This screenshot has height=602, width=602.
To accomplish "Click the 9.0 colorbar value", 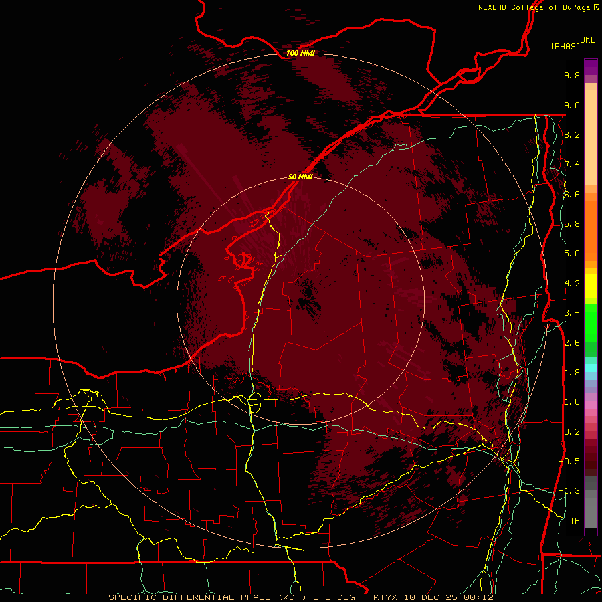I will pos(572,105).
